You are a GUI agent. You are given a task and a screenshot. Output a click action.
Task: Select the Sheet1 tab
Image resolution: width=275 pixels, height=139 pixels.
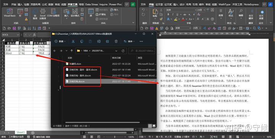point(21,132)
